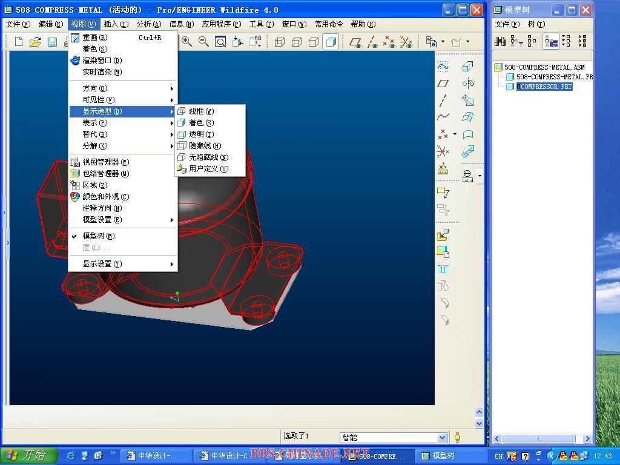Open 颜色和外观 color and appearance
Screen dimensions: 620x465
click(122, 197)
